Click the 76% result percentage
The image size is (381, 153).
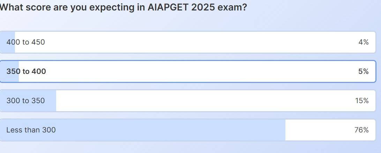[361, 130]
